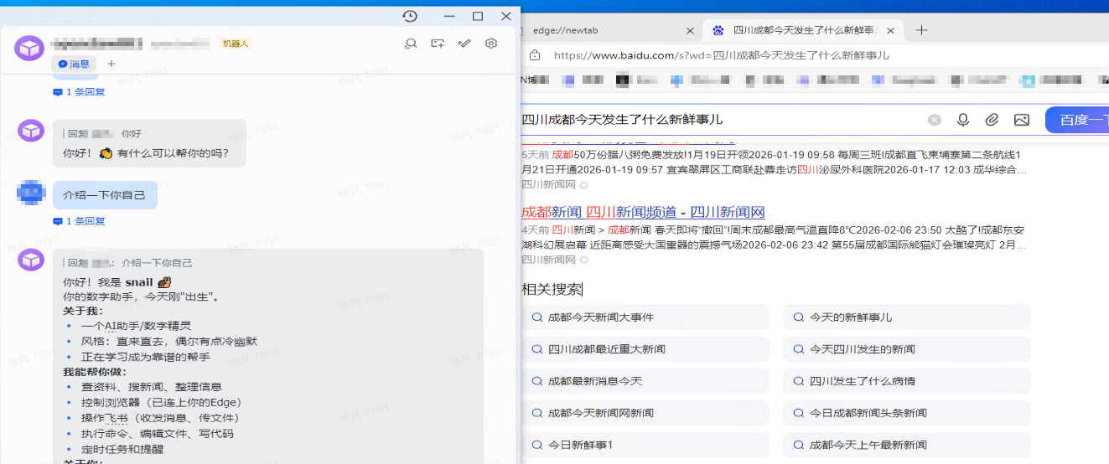The width and height of the screenshot is (1109, 464).
Task: Close the Baidu search results tab
Action: 890,30
